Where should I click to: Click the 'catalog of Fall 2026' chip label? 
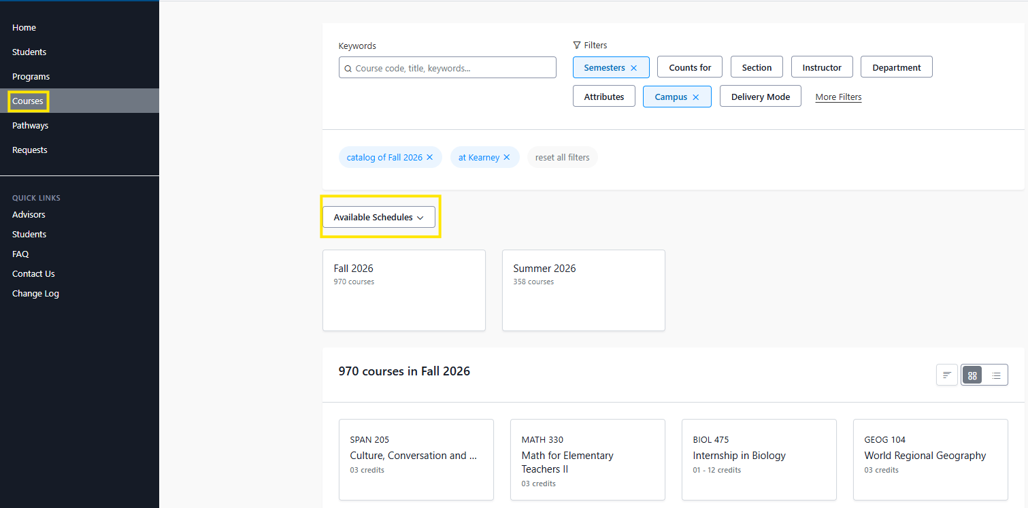pyautogui.click(x=384, y=158)
